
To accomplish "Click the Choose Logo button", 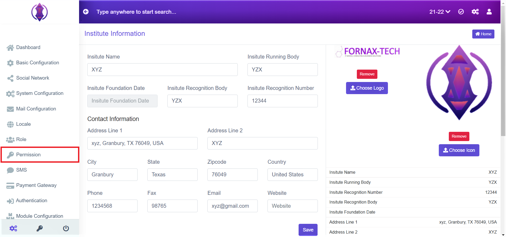I will pos(367,88).
